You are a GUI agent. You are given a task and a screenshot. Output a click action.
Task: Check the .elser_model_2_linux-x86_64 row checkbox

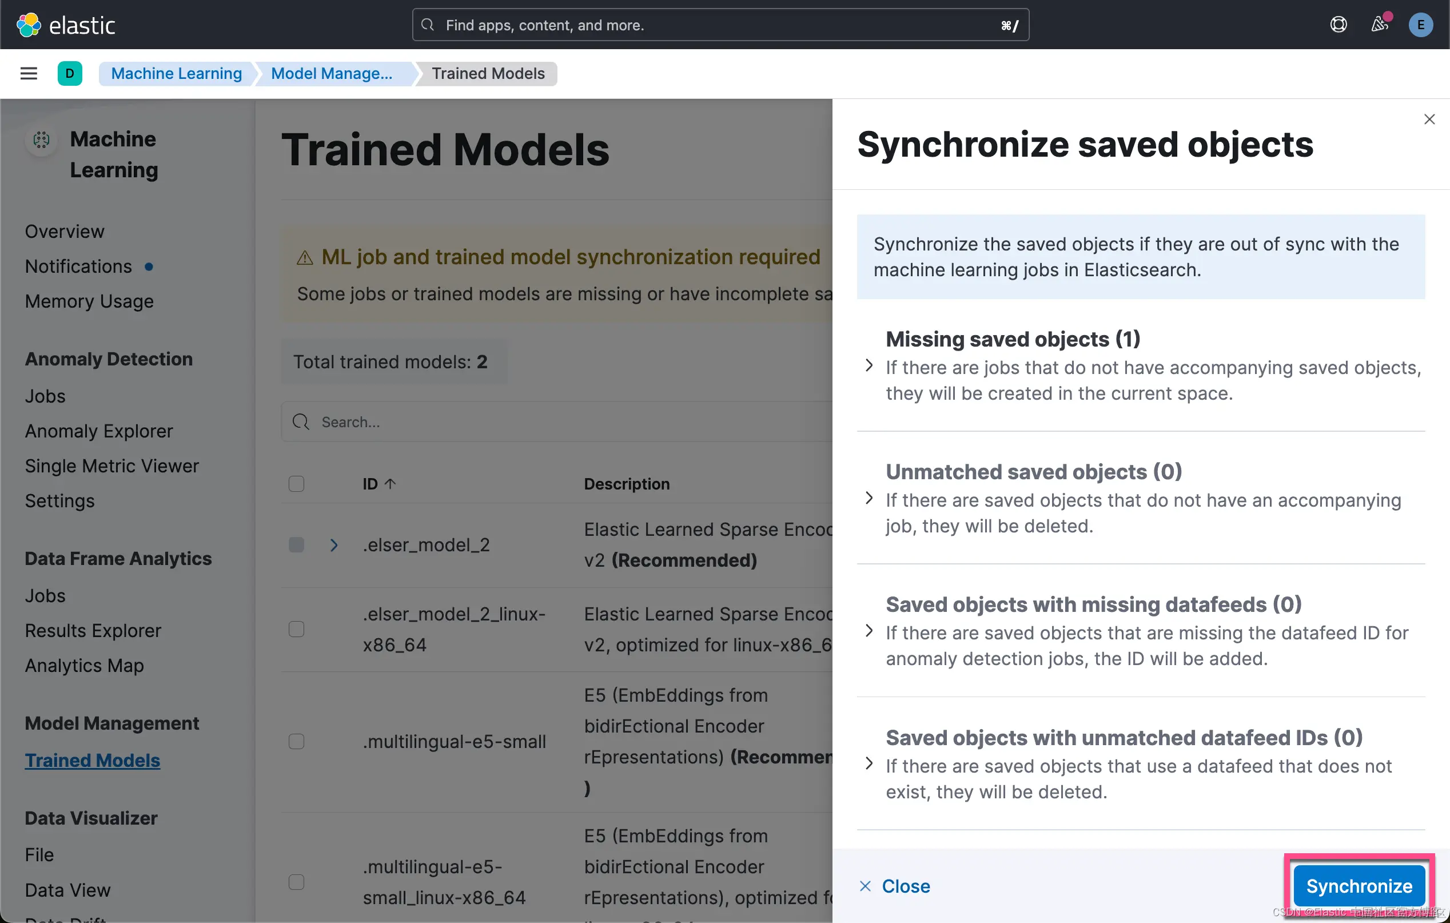(296, 629)
